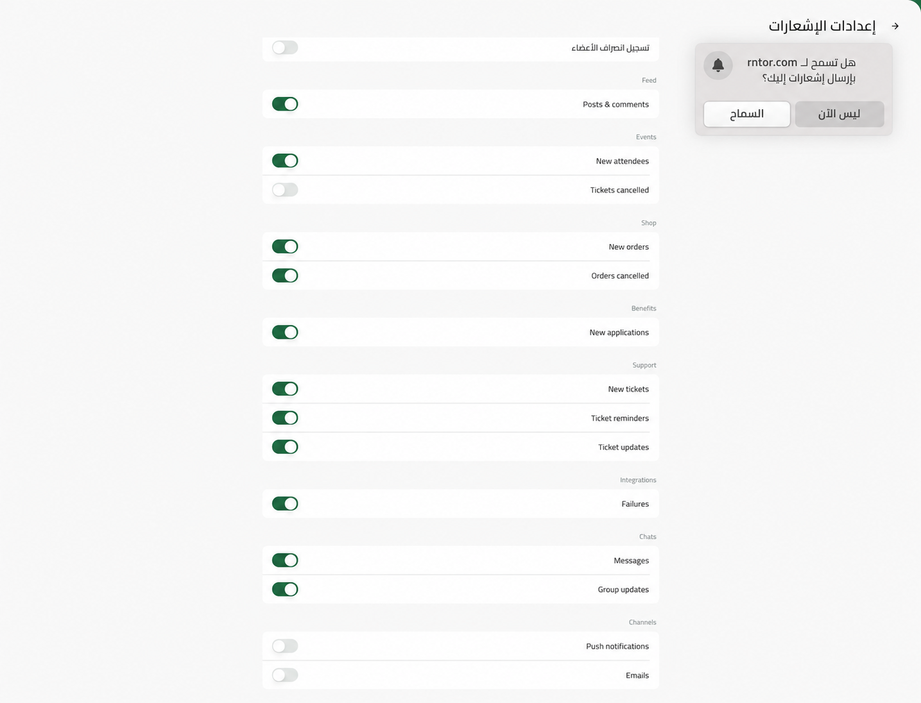Screen dimensions: 921x703
Task: Turn off the New tickets toggle
Action: (285, 389)
